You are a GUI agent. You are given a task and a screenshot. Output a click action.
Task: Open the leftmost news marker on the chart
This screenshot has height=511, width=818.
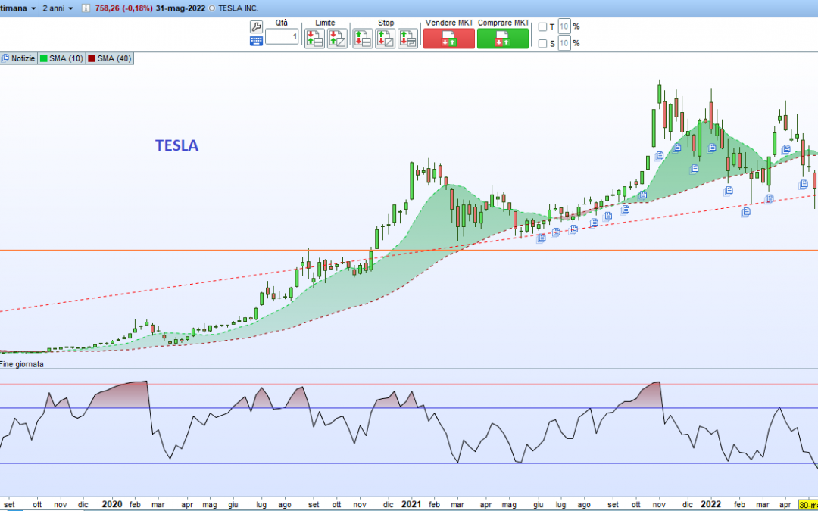(x=542, y=238)
